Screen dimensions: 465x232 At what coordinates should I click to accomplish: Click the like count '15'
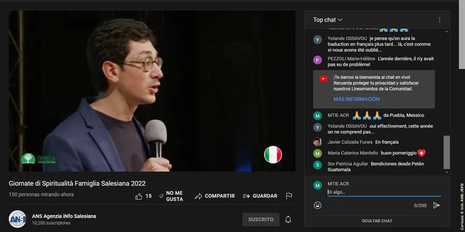(x=149, y=196)
